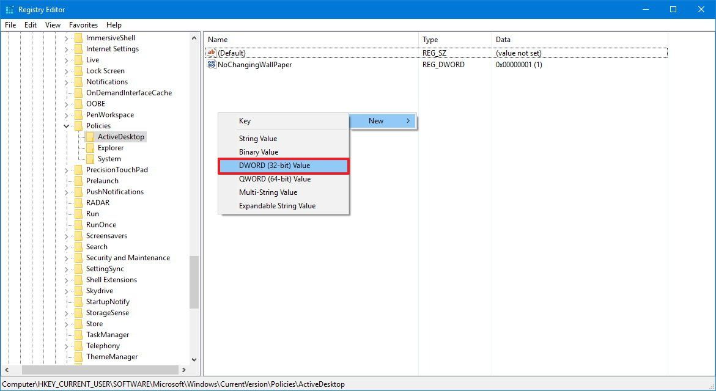Click the NoChangingWallPaper value entry

pyautogui.click(x=254, y=64)
